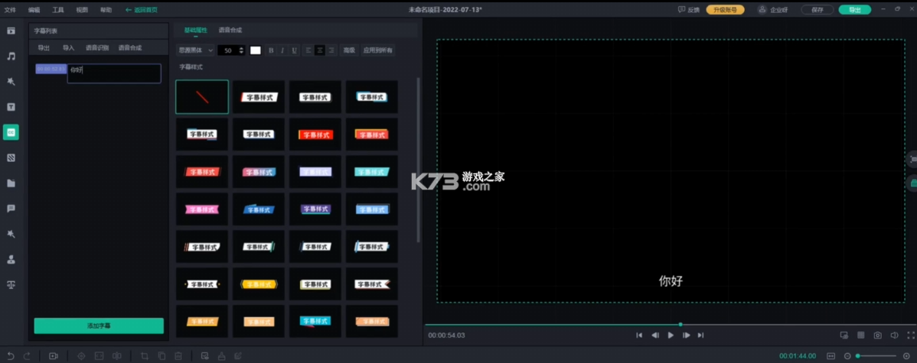Toggle italic I formatting

tap(282, 50)
